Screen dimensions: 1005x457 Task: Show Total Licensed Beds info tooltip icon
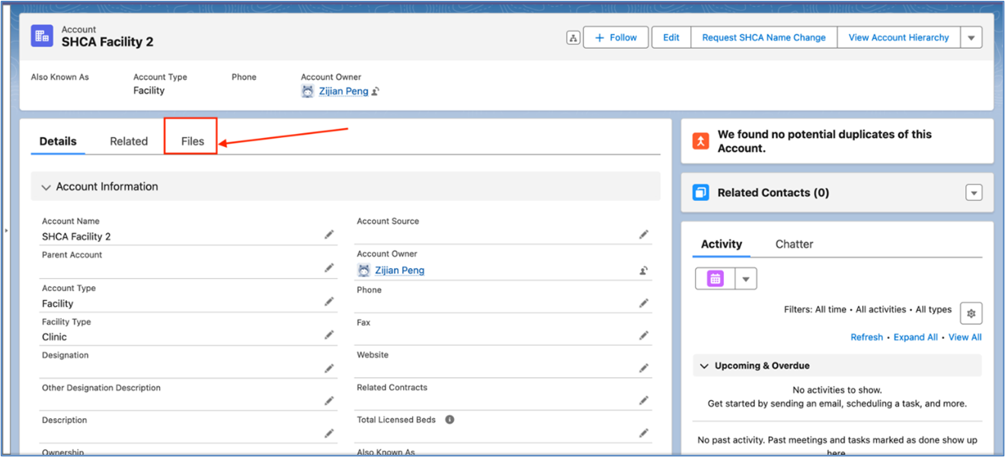point(450,420)
